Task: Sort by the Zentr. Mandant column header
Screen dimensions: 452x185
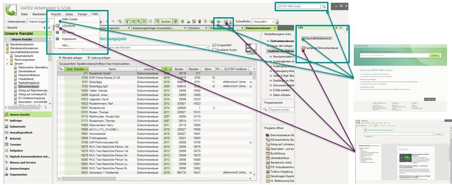Action: click(x=76, y=69)
